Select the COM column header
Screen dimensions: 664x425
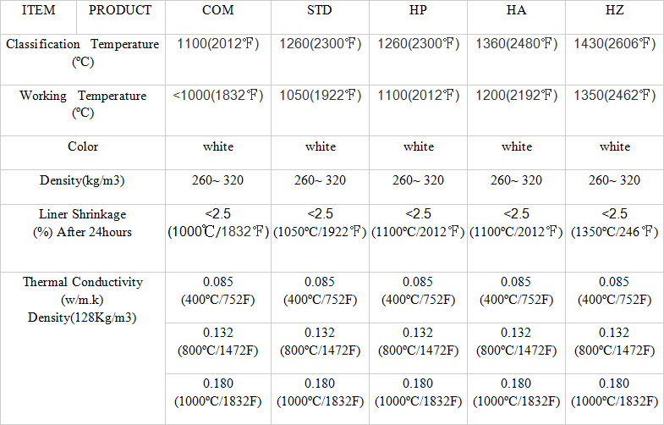pos(217,11)
